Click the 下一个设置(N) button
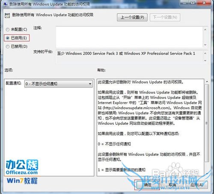Image resolution: width=214 pixels, height=194 pixels. (165, 18)
